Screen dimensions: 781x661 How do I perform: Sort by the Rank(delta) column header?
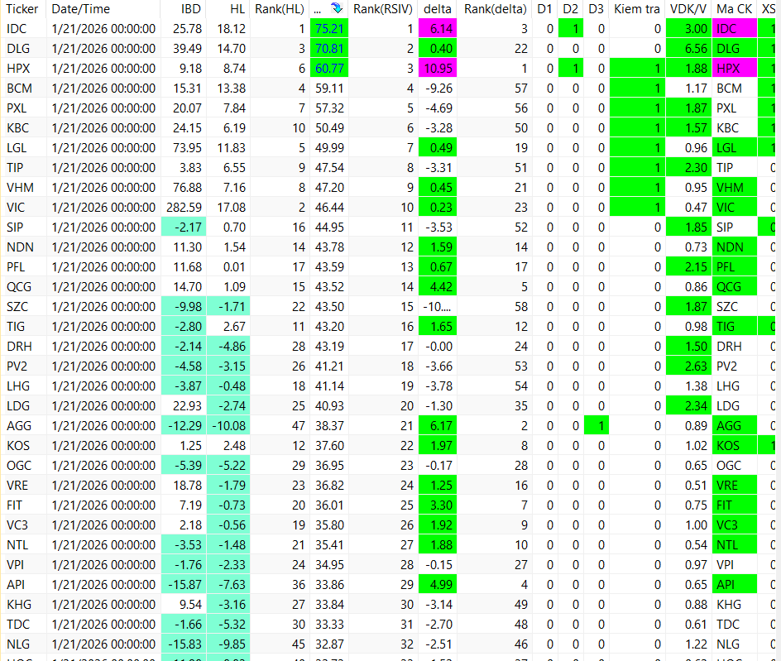(495, 9)
